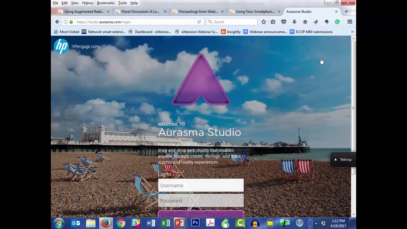Open the Windows Start menu
407x229 pixels.
pyautogui.click(x=59, y=223)
